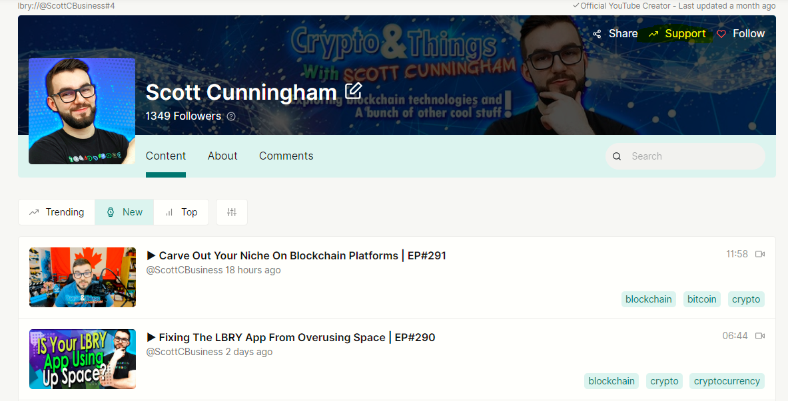Click the lbry://@ScottCBusiness#4 address text
This screenshot has width=788, height=401.
point(67,6)
